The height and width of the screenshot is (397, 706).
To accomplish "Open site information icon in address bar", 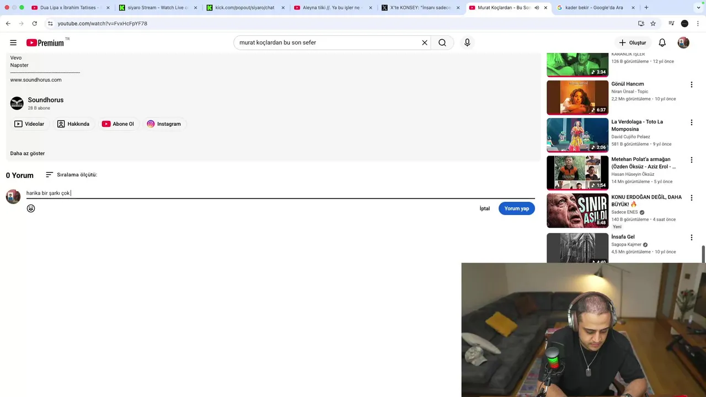I will click(50, 24).
